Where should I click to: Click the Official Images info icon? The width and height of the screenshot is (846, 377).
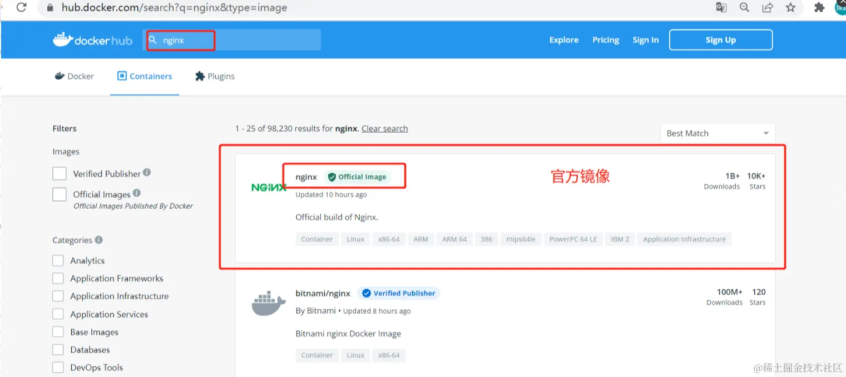(x=137, y=193)
